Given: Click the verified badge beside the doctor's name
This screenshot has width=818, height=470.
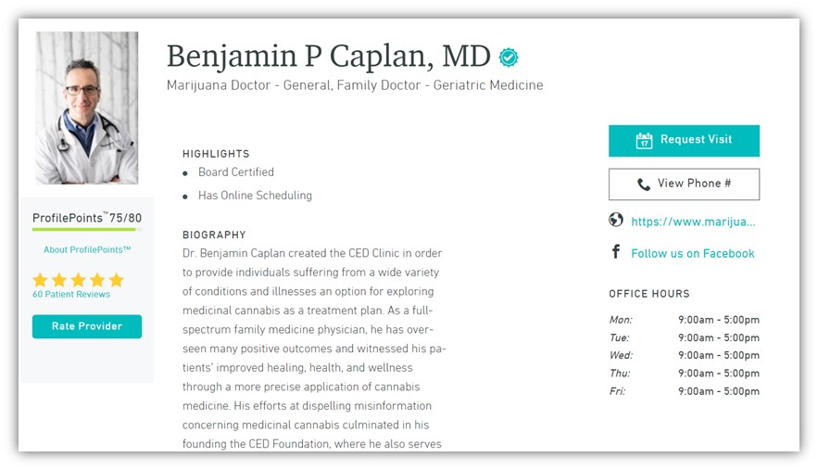Looking at the screenshot, I should [509, 57].
